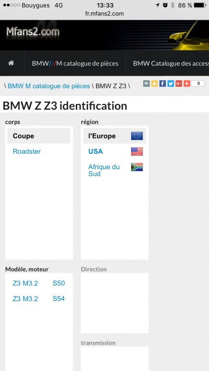Screen dimensions: 209x371
Task: Click the share counter showing 0
Action: (198, 84)
